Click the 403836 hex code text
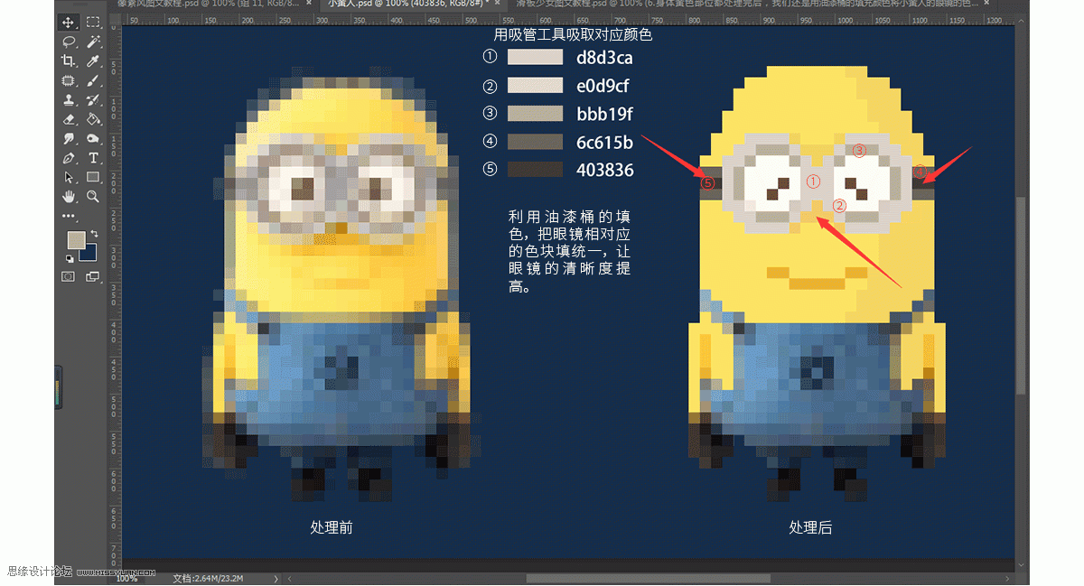Screen dimensions: 1084x586 pos(605,170)
